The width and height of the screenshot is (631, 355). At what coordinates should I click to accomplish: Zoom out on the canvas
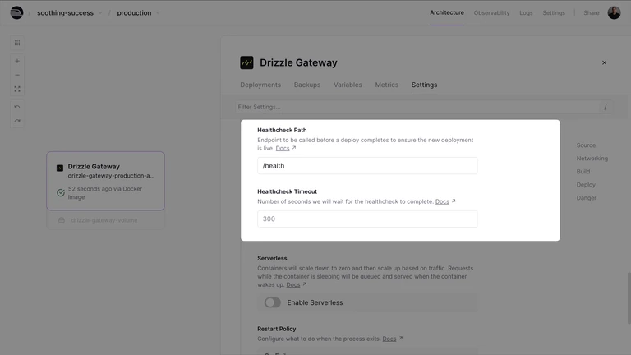coord(17,75)
